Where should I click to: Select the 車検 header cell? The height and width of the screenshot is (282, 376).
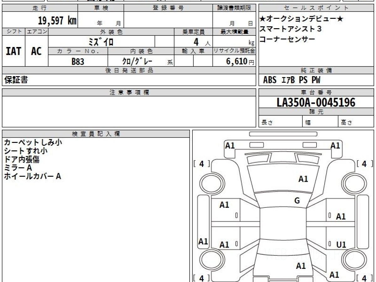(101, 8)
